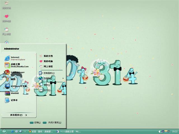The height and width of the screenshot is (134, 179).
Task: Open 运行(R)... run dialog
Action: click(46, 90)
